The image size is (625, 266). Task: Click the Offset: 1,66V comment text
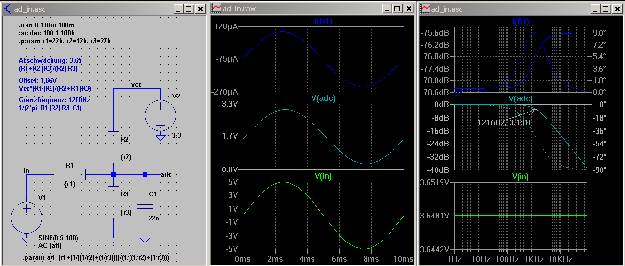click(38, 80)
